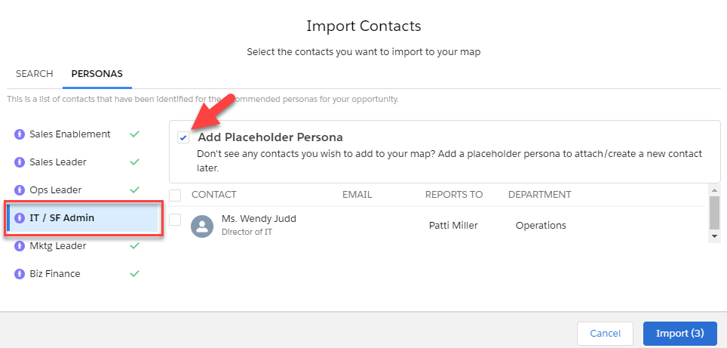Cancel the import dialog
Image resolution: width=727 pixels, height=348 pixels.
coord(605,333)
